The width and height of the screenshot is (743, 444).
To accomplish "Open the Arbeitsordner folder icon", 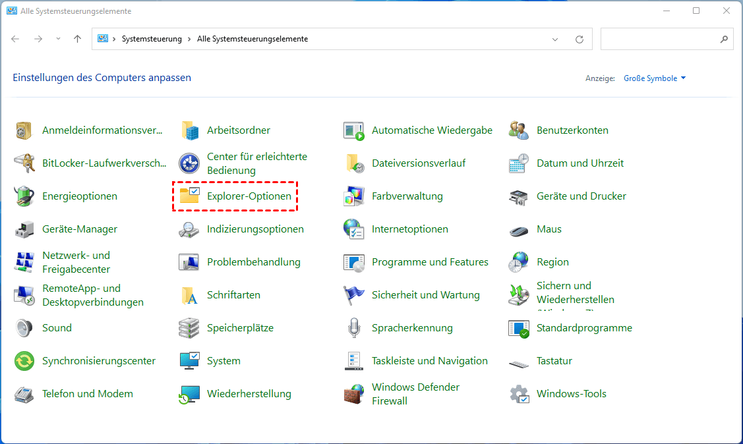I will [189, 130].
